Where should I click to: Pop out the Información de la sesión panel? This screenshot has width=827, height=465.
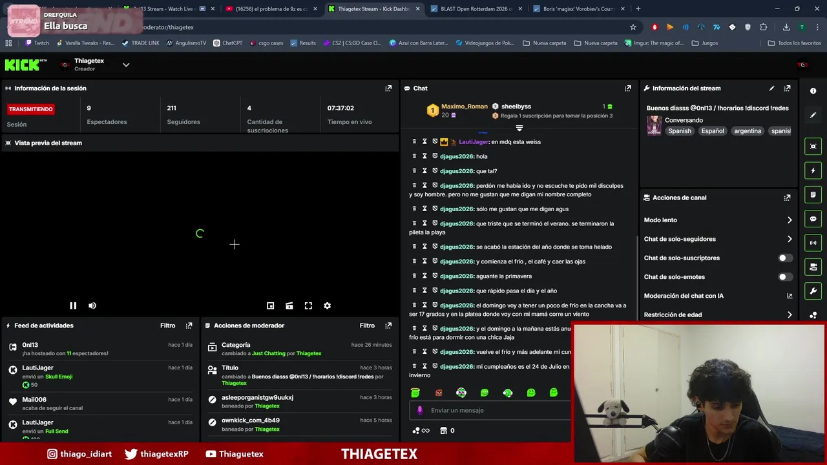(388, 88)
